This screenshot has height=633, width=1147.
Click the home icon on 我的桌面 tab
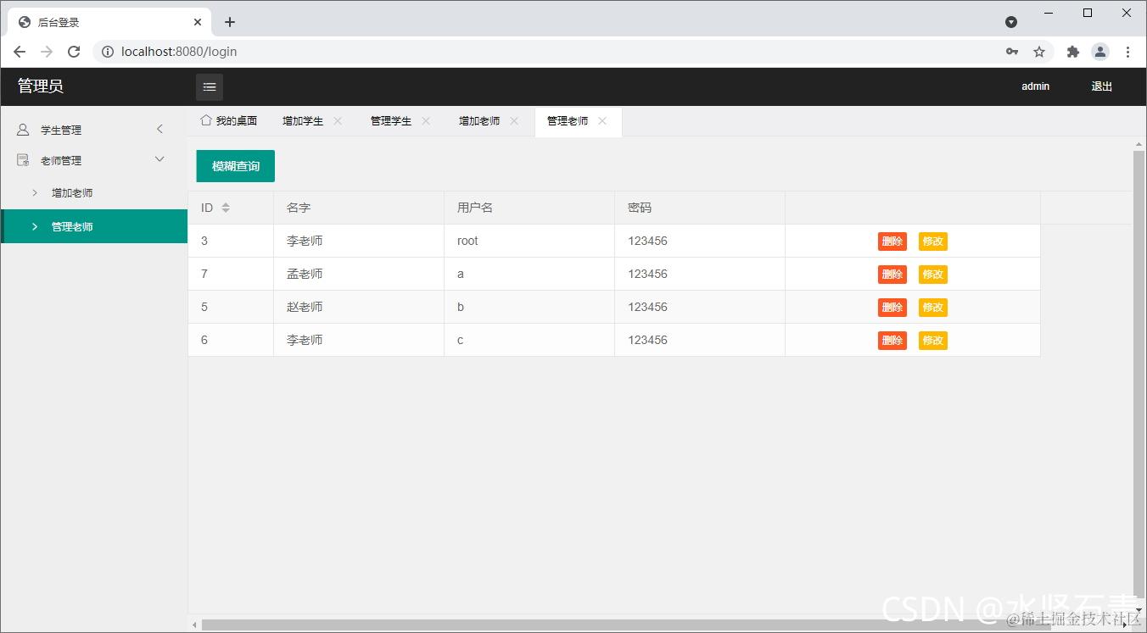pyautogui.click(x=205, y=120)
